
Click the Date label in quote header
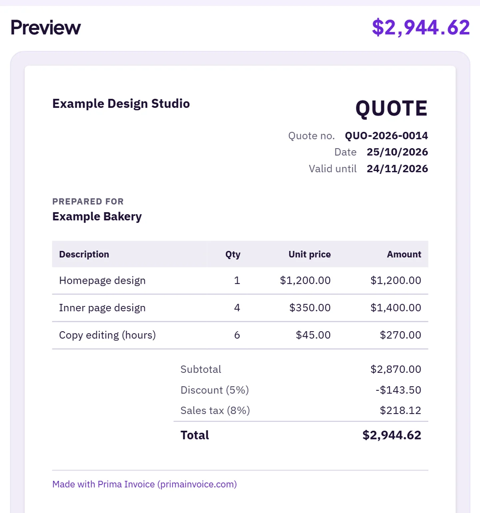point(346,152)
